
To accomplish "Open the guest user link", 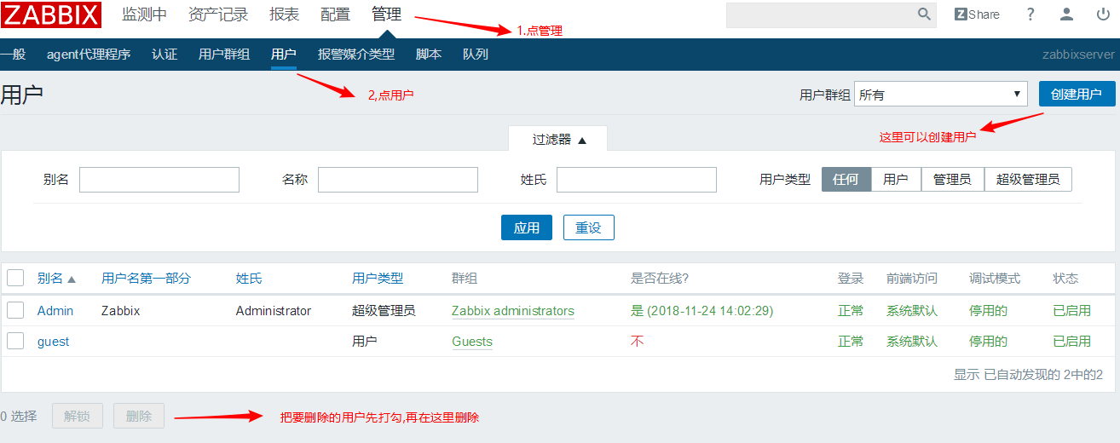I will click(53, 342).
